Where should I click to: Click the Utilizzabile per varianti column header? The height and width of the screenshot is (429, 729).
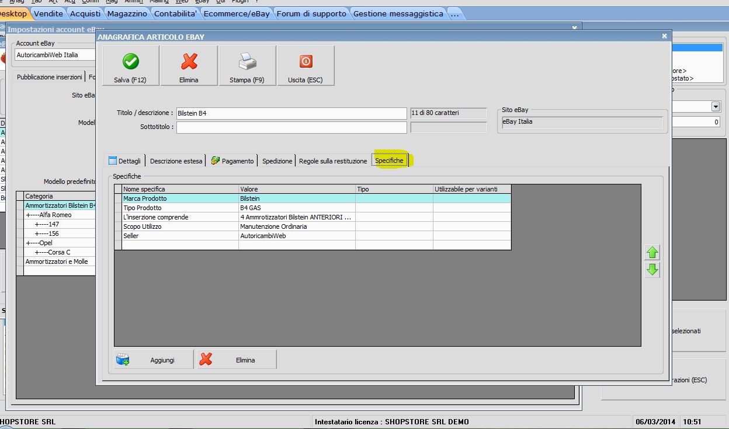(472, 189)
